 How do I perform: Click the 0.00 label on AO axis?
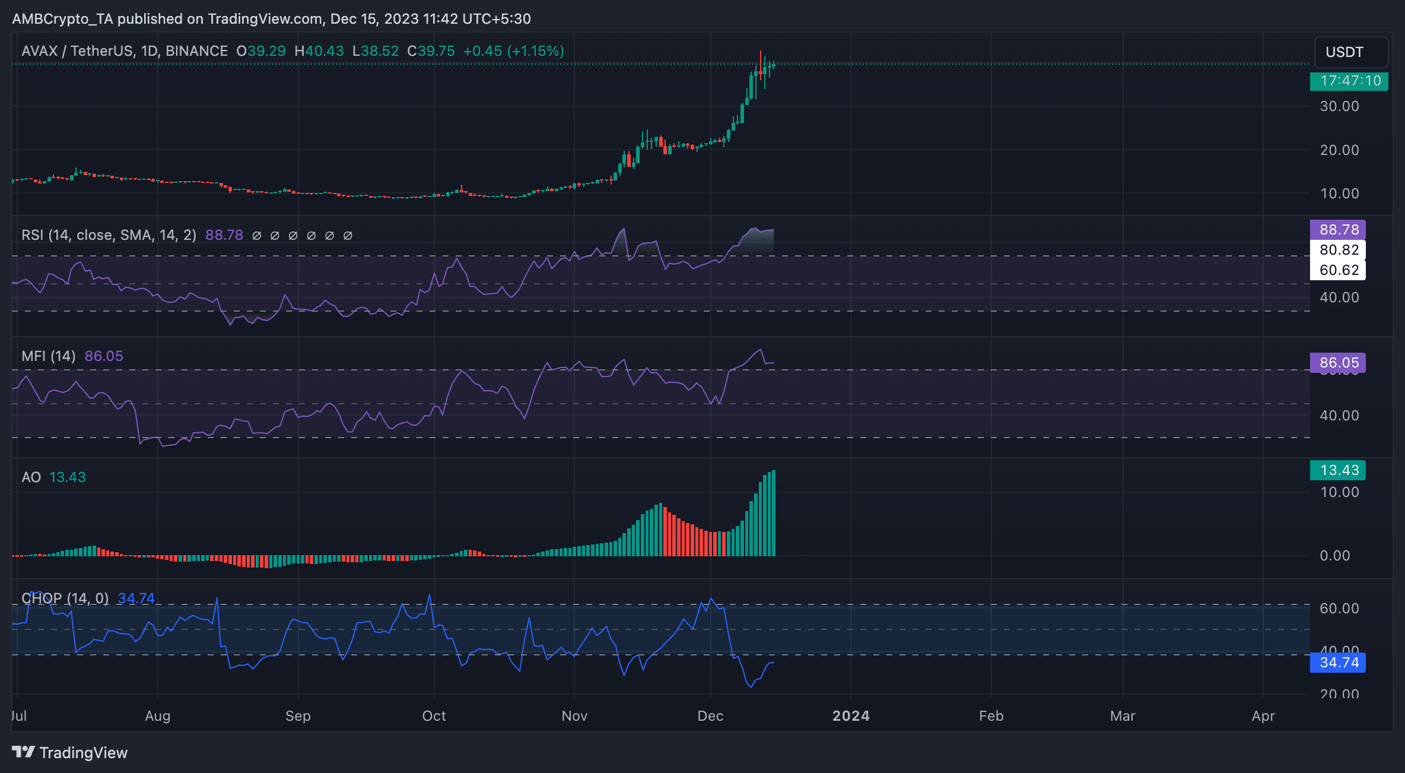(x=1335, y=556)
